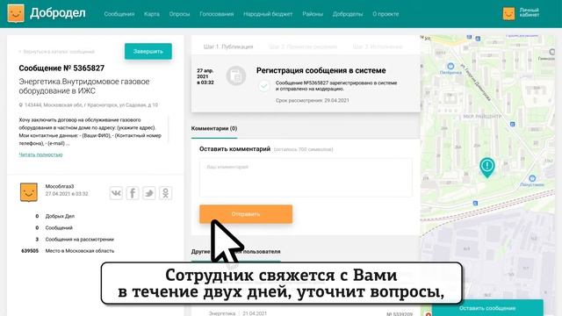Click the comment text input field

(306, 177)
